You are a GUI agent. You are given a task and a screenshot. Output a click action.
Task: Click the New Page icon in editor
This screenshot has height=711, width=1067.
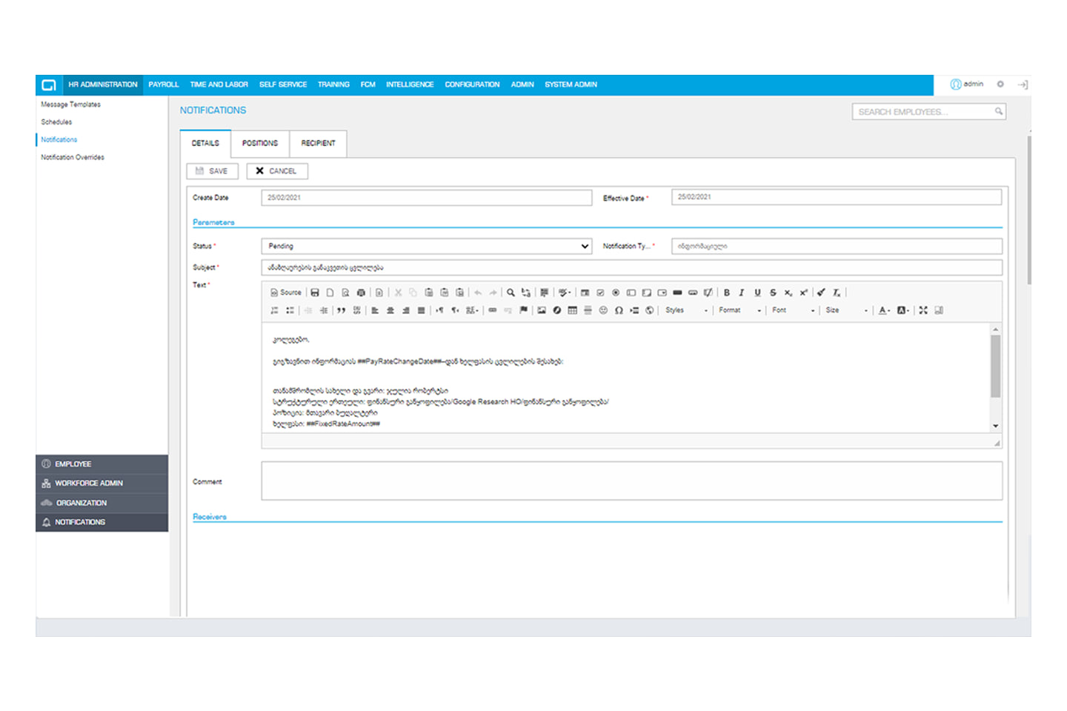coord(330,293)
